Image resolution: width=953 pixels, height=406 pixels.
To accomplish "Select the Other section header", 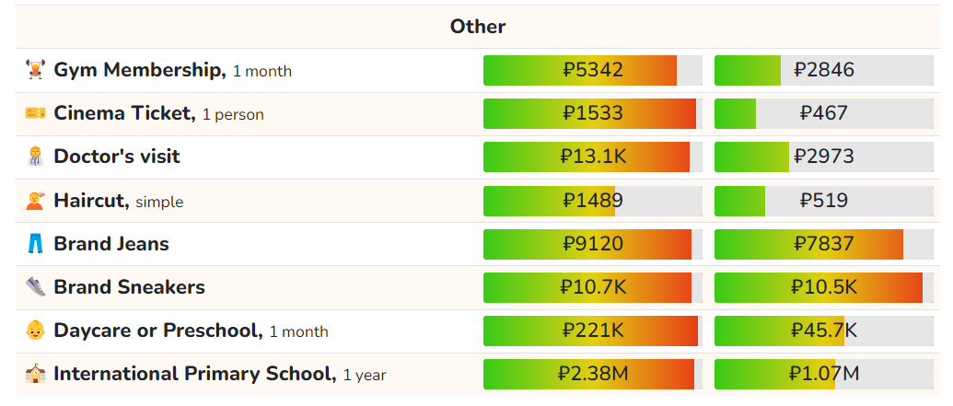I will pyautogui.click(x=478, y=27).
